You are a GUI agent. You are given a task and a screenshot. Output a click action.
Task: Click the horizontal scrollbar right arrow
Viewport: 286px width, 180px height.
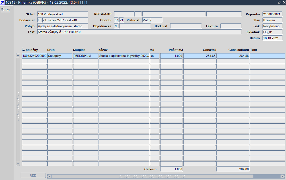(283, 176)
